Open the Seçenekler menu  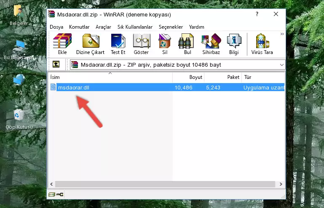pyautogui.click(x=171, y=27)
